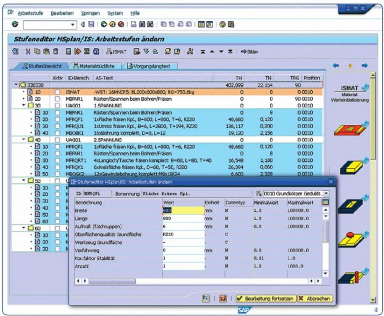Screen dimensions: 384x316
Task: Click Bearbeitung fortsetzen button
Action: coord(266,298)
